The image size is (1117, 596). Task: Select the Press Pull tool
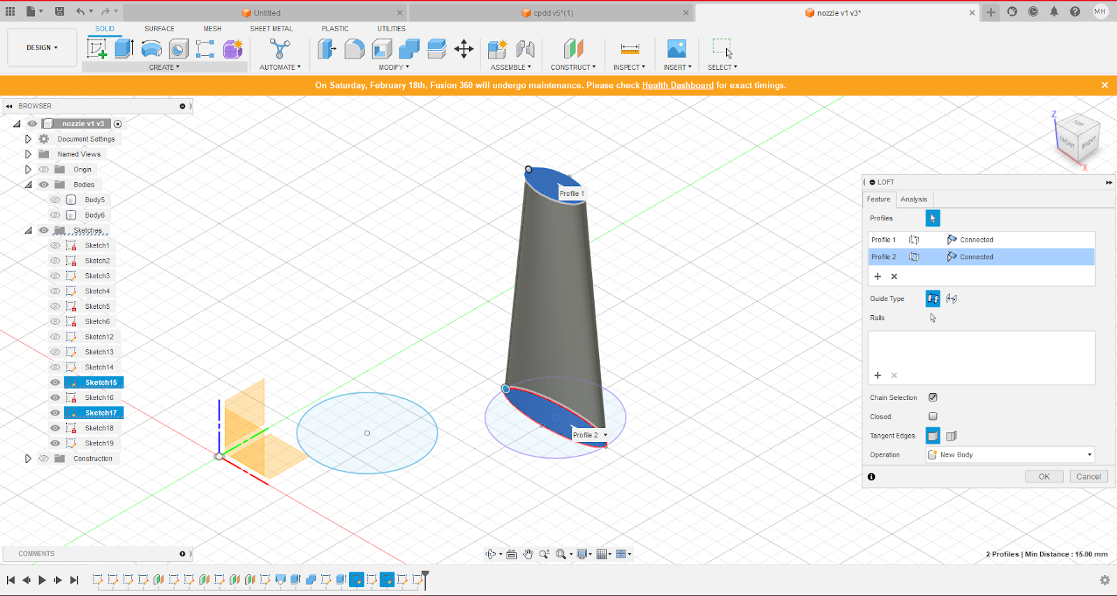tap(327, 49)
